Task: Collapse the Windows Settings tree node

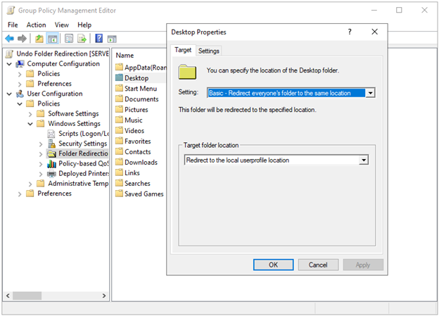Action: [30, 124]
